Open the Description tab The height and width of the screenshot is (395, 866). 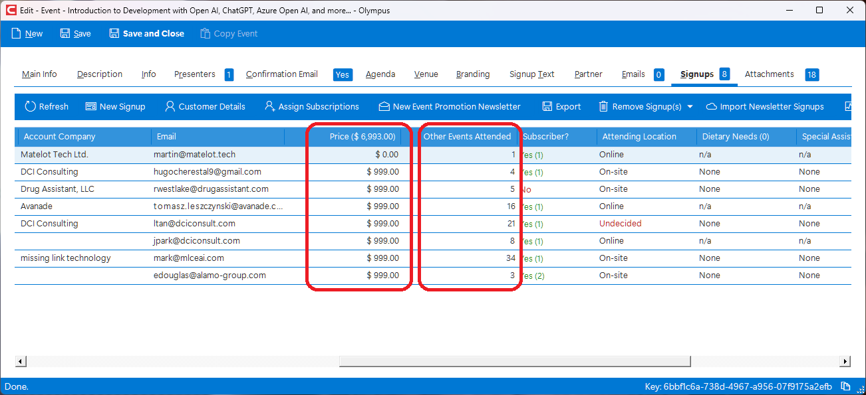(100, 74)
